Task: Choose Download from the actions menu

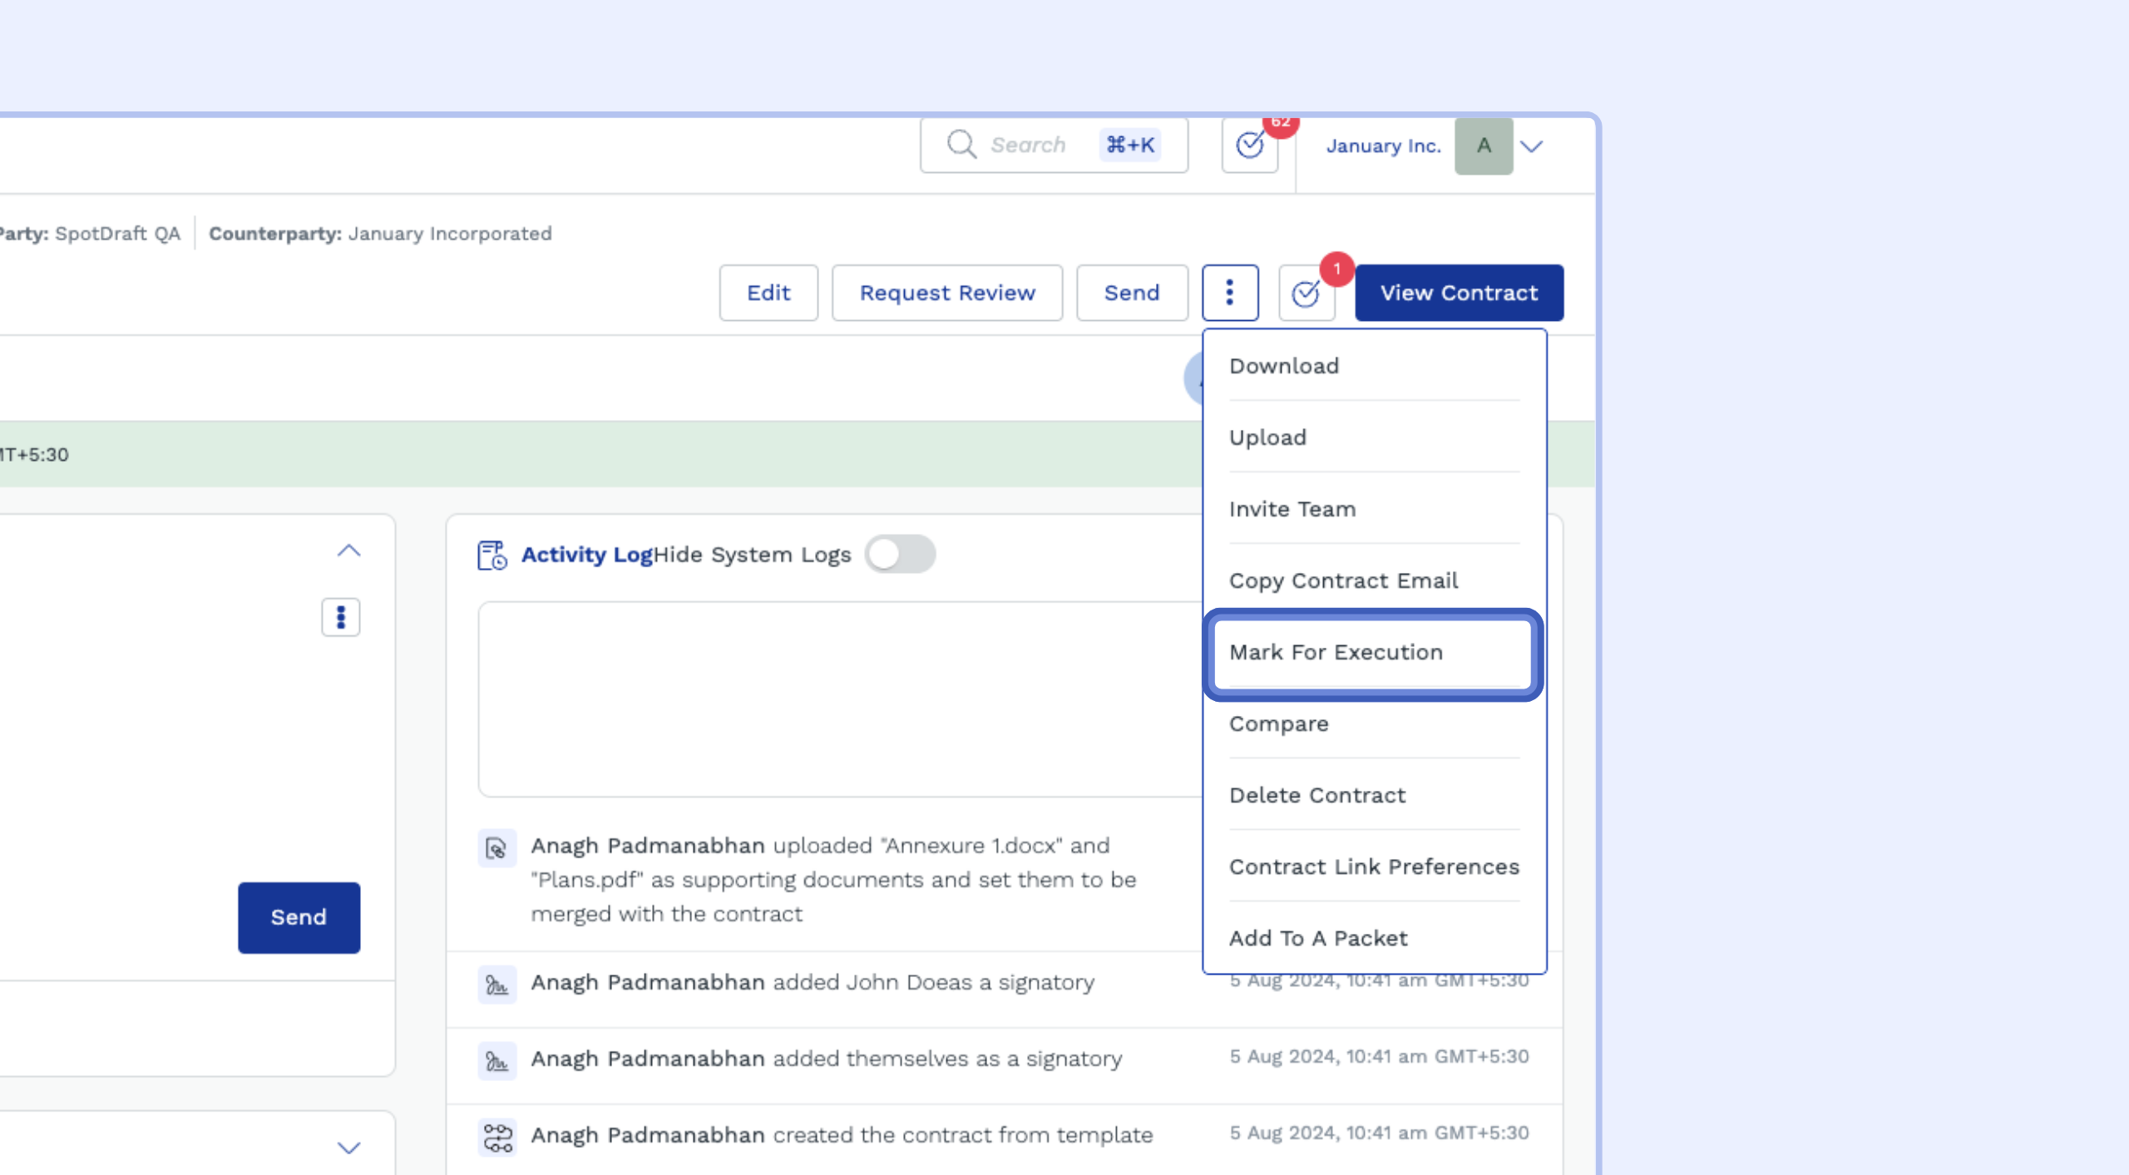Action: pos(1284,366)
